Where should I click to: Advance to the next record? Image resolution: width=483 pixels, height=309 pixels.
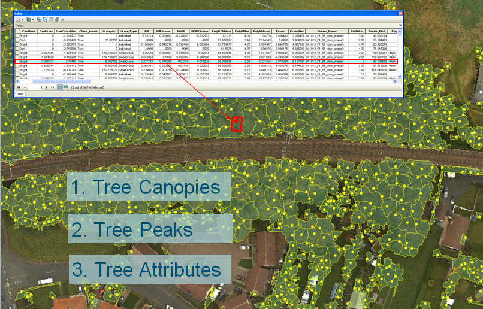click(x=47, y=87)
